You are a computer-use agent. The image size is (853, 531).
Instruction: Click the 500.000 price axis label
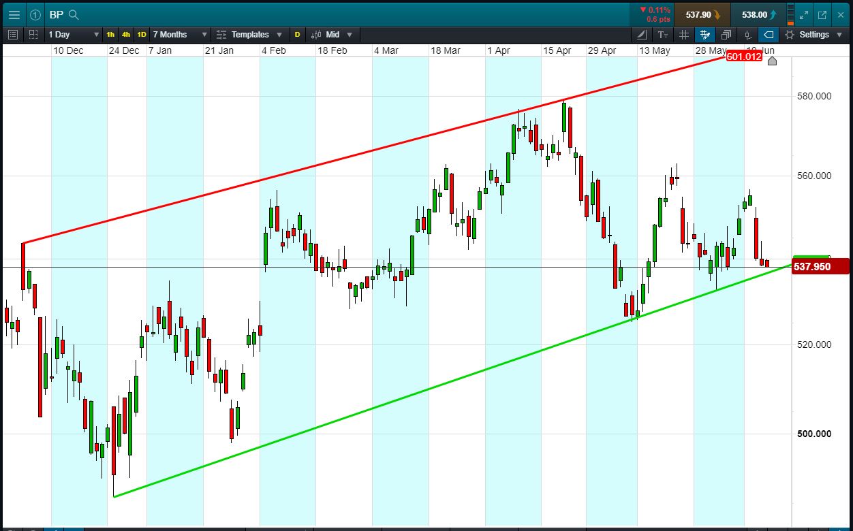point(813,434)
